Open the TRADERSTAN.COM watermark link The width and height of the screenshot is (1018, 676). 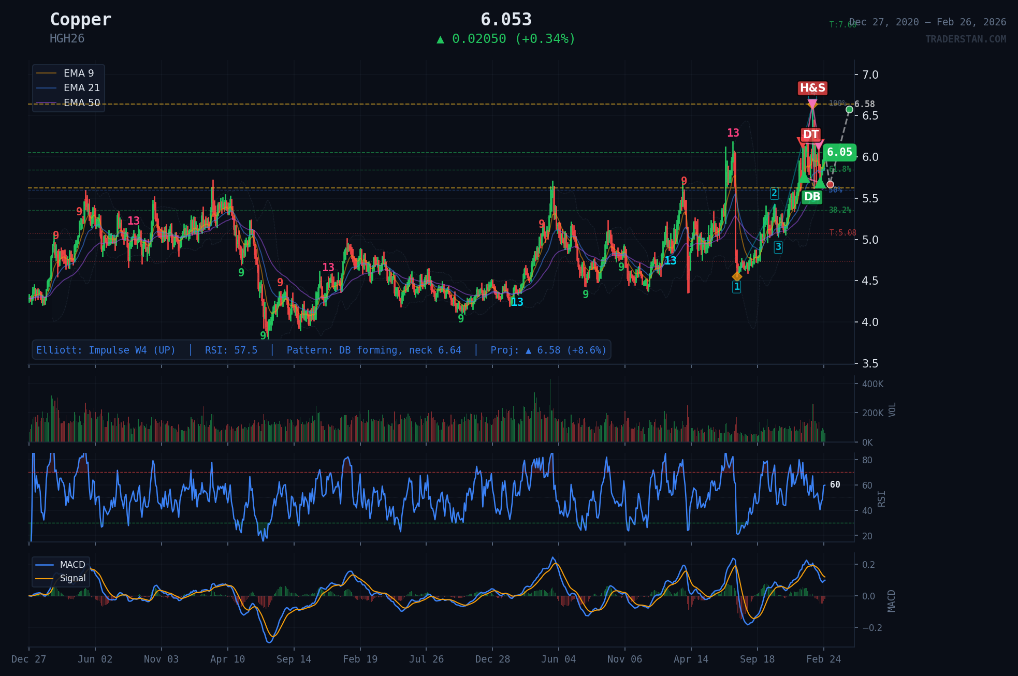(965, 39)
